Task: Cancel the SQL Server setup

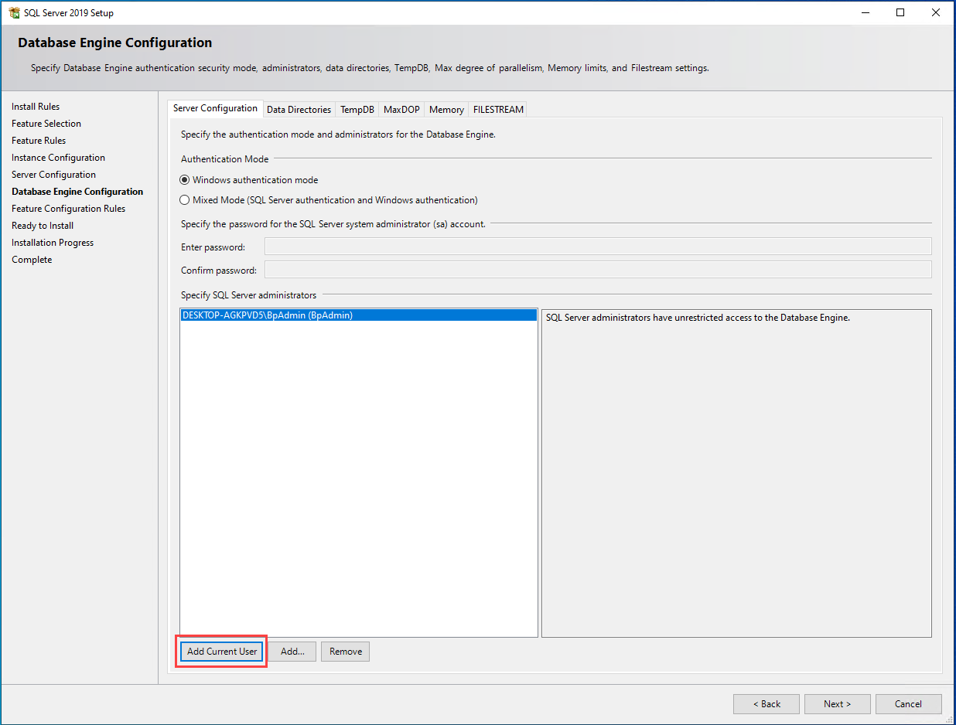Action: (x=908, y=704)
